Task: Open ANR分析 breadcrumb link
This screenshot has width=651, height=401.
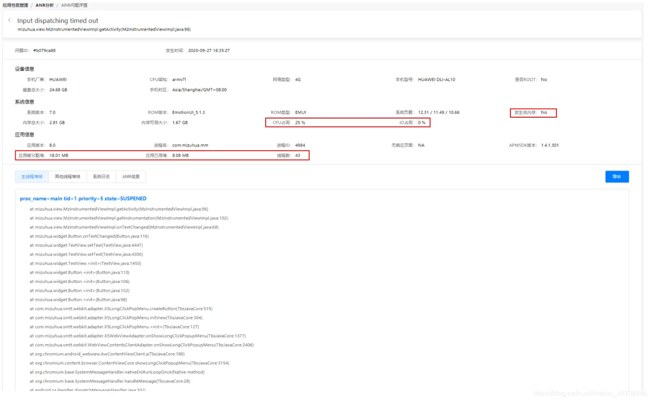Action: 45,5
